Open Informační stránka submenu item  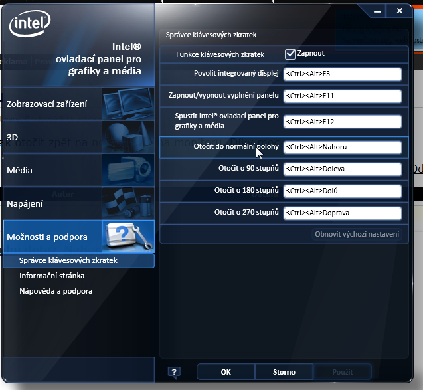[x=52, y=276]
